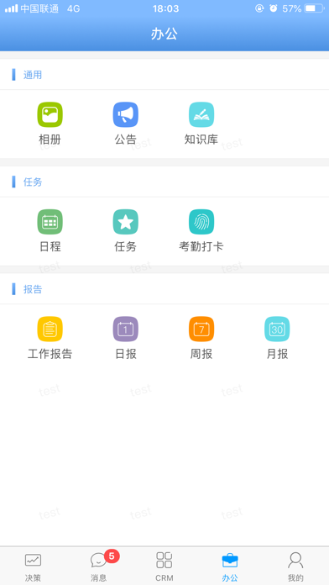Tap the battery icon in status bar
The height and width of the screenshot is (585, 329).
[x=314, y=8]
